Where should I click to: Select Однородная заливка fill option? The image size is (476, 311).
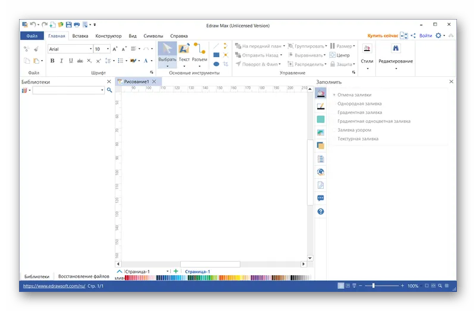pos(359,104)
